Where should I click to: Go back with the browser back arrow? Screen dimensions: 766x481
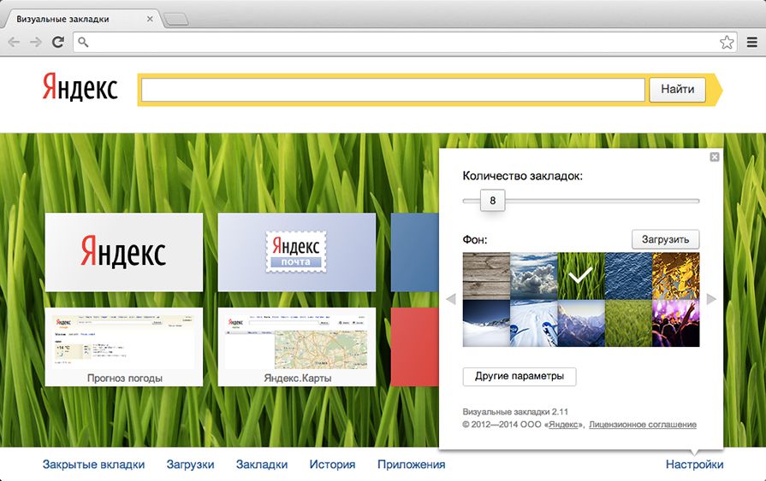(15, 43)
